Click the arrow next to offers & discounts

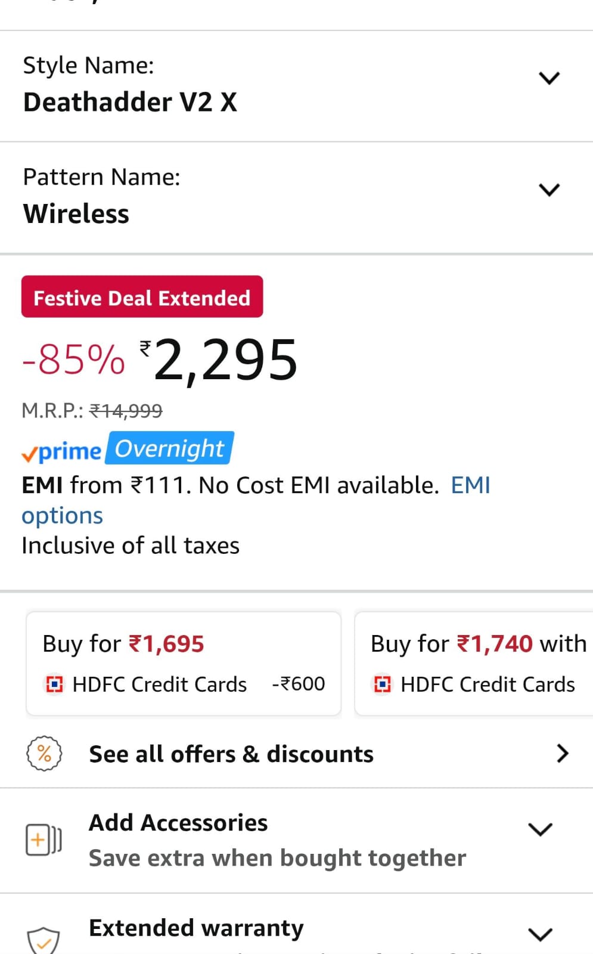tap(562, 754)
